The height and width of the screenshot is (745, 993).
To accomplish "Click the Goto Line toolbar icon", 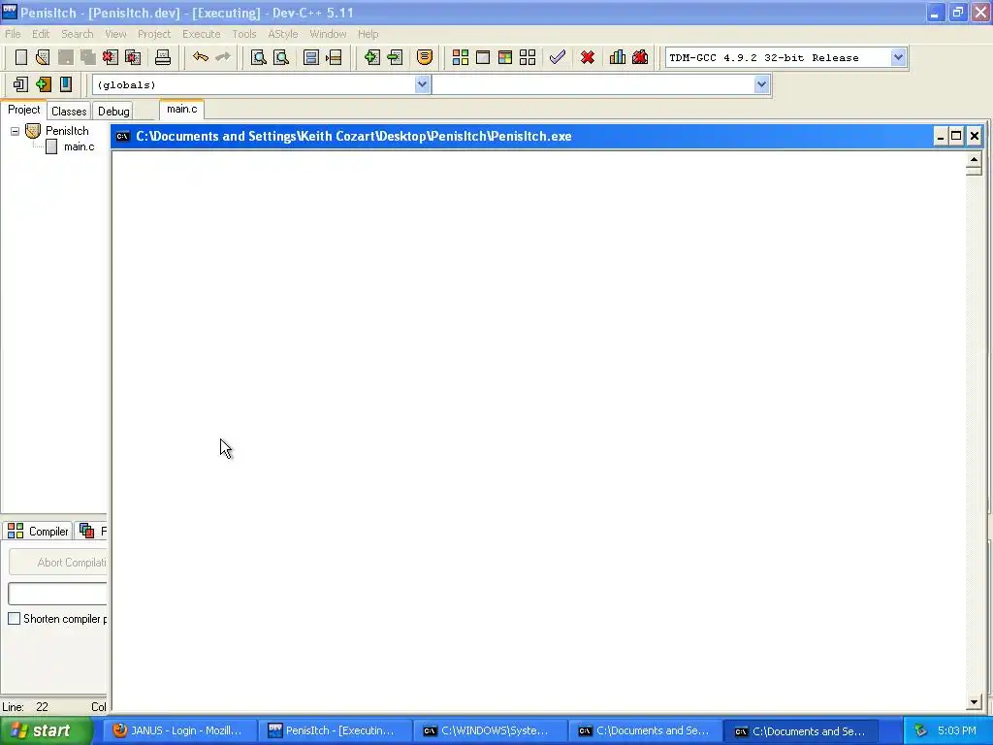I will 334,57.
